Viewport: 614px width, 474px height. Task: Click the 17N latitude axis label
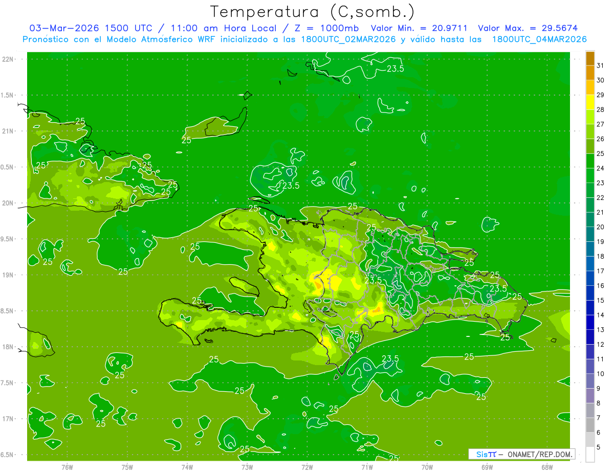point(8,419)
